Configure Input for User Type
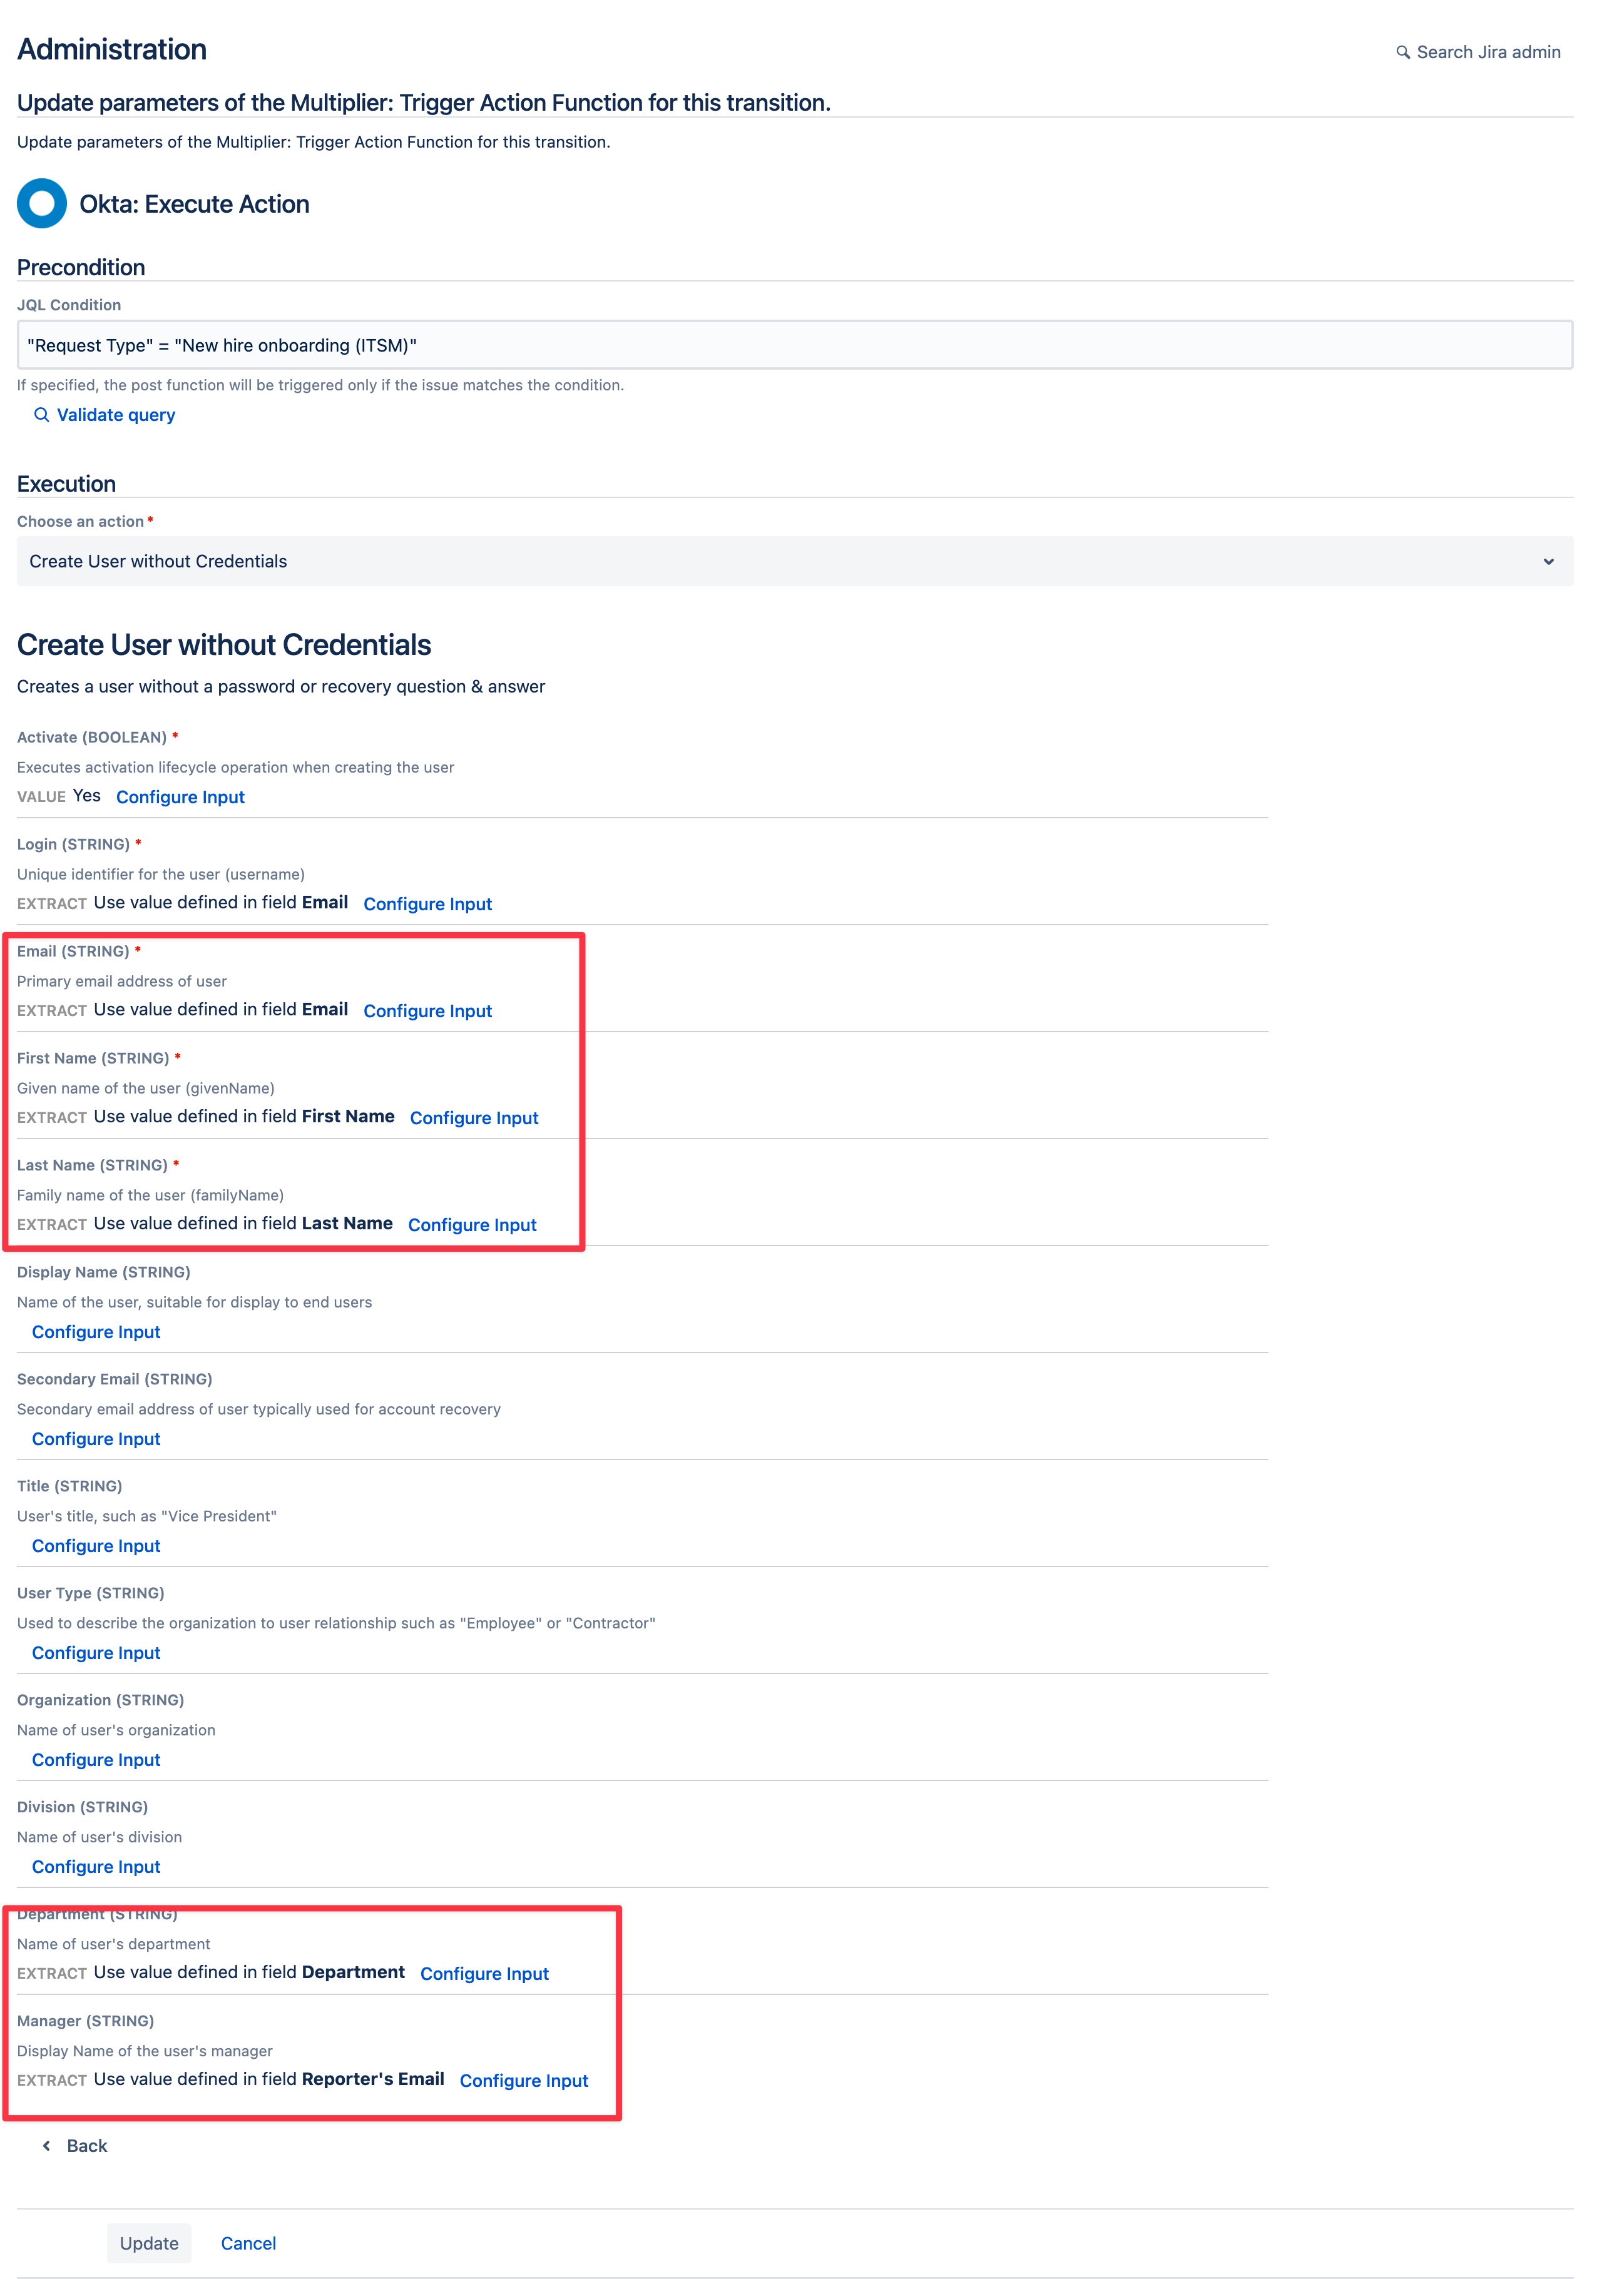Screen dimensions: 1624x2279 click(x=96, y=1653)
